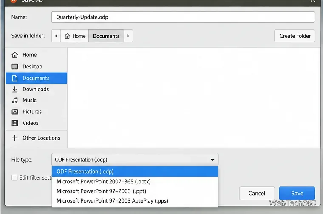Screen dimensions: 323x214
Task: Click the Save button
Action: [297, 193]
